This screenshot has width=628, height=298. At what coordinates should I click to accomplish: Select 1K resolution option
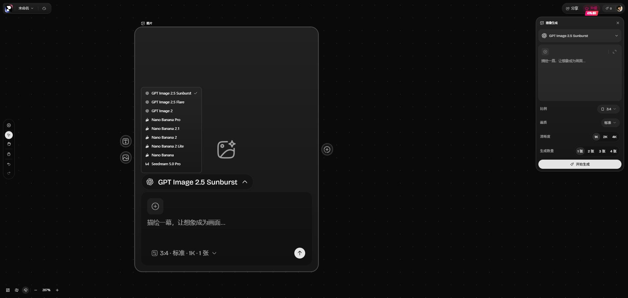point(596,137)
